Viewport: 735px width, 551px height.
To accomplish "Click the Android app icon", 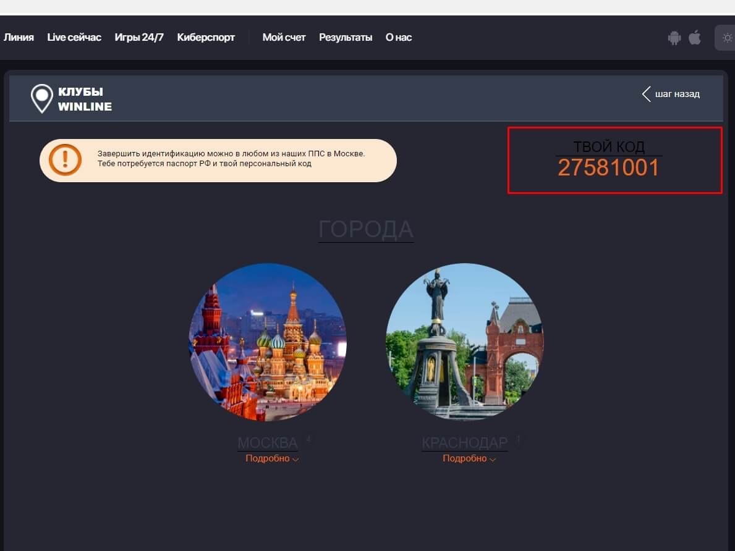I will click(674, 38).
